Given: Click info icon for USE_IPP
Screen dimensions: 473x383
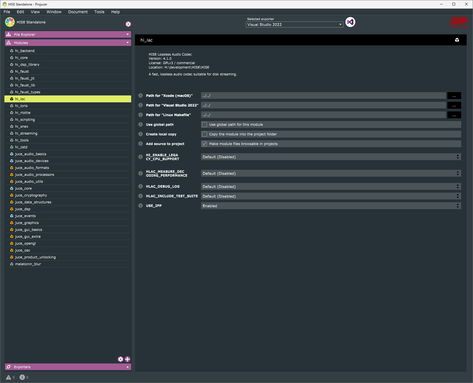Looking at the screenshot, I should click(141, 206).
